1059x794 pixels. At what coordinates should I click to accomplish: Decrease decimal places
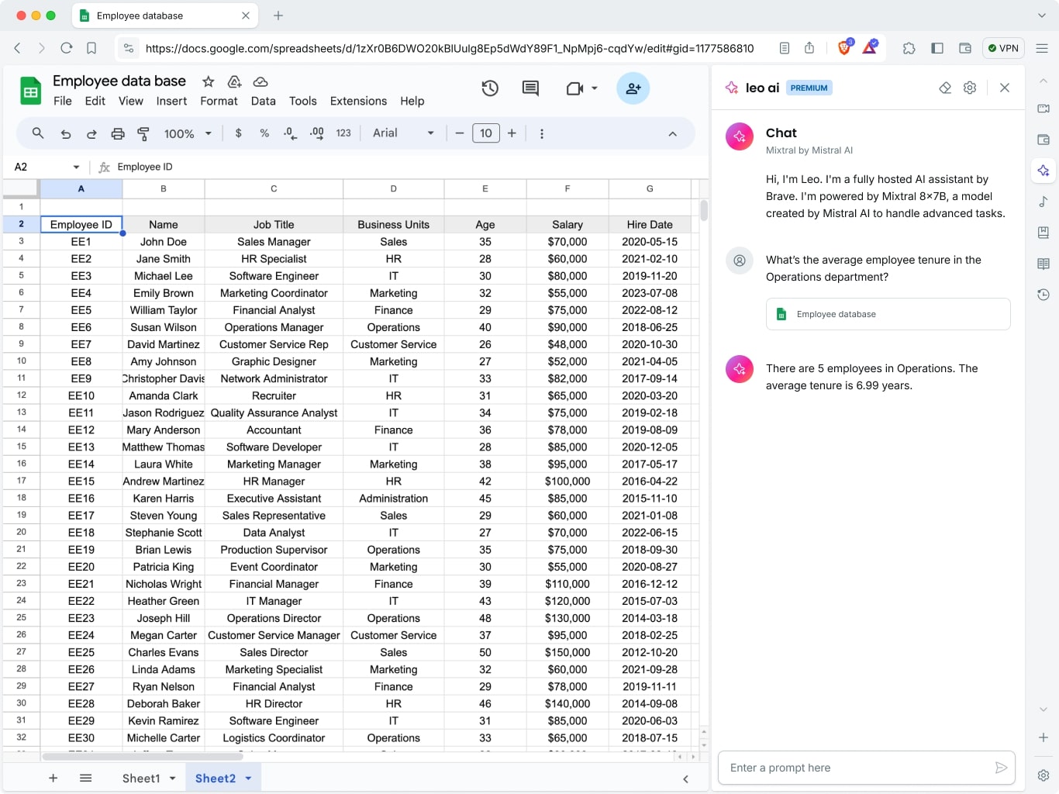pos(290,133)
